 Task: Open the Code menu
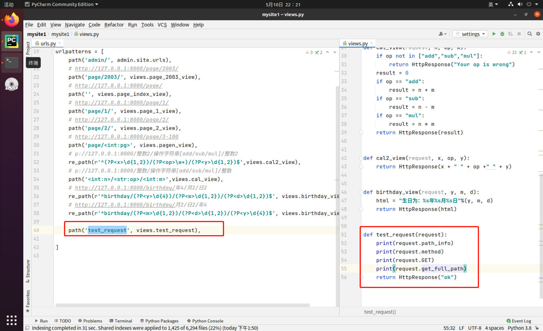tap(94, 24)
